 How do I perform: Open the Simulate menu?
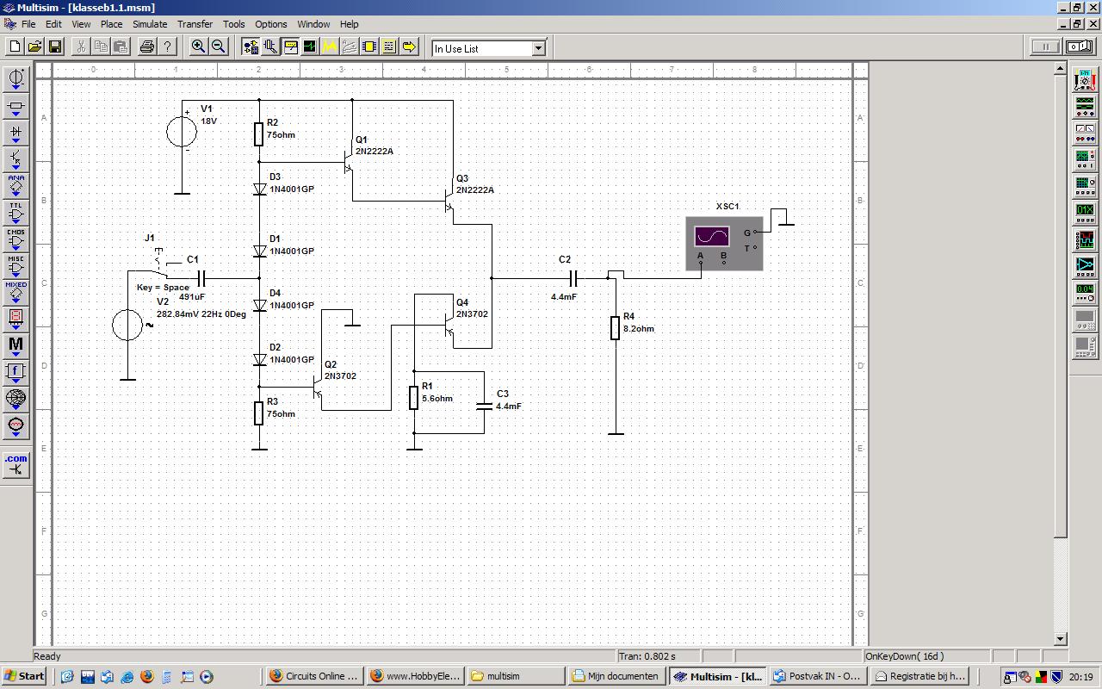click(149, 24)
